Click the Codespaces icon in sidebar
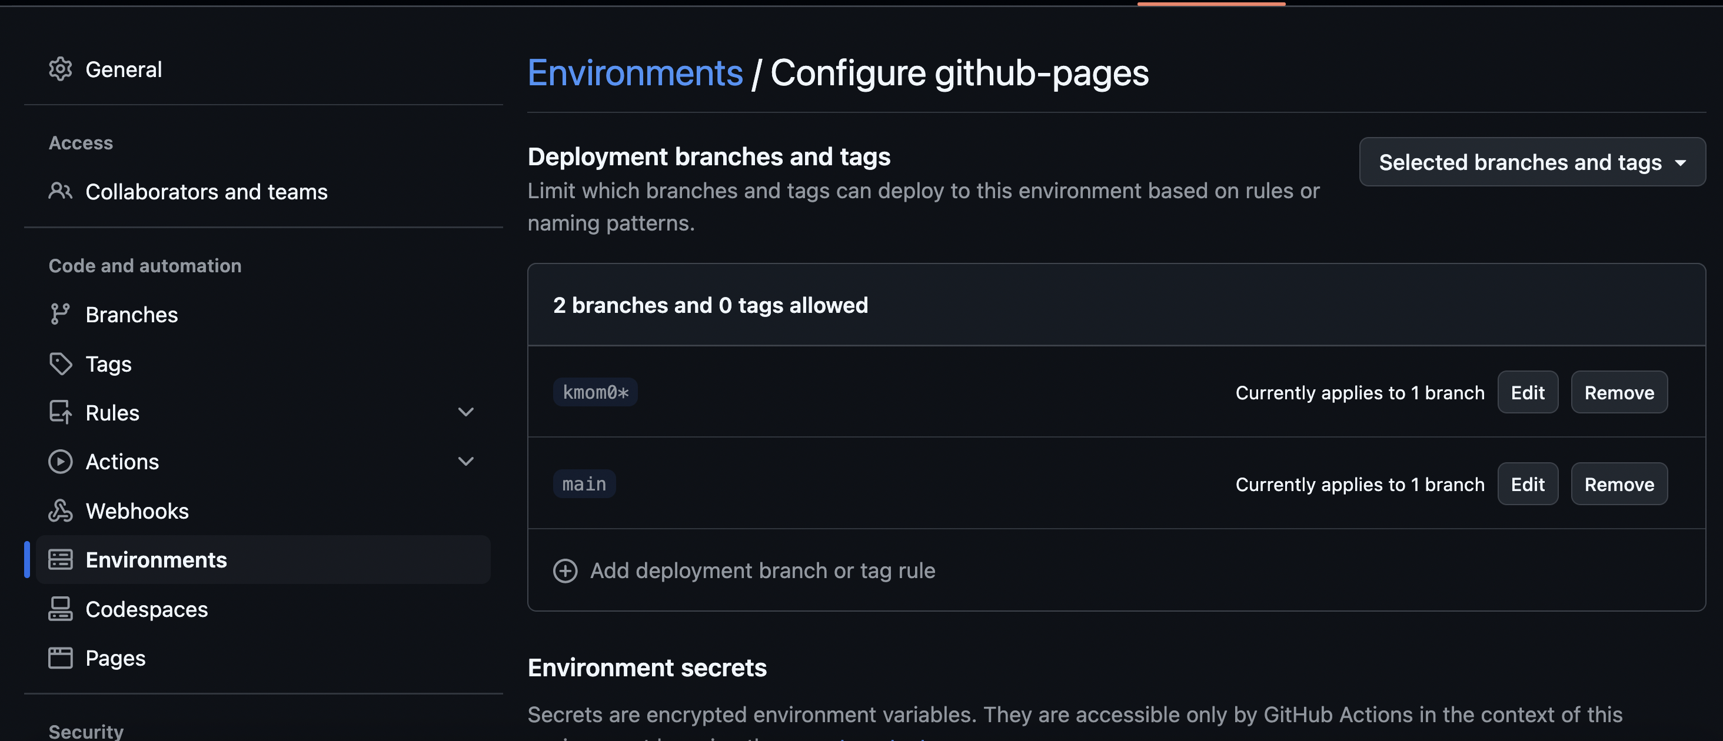 (60, 609)
